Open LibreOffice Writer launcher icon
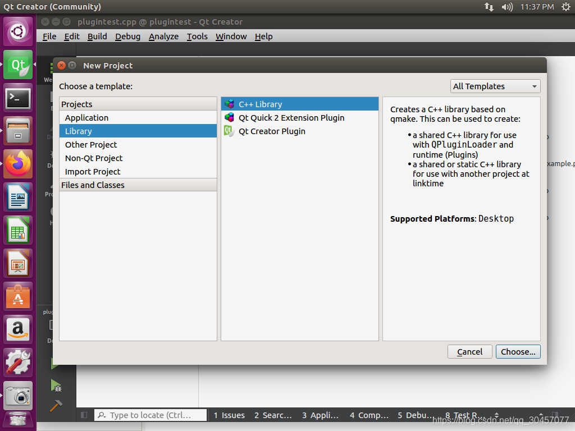Viewport: 575px width, 431px height. [x=18, y=197]
